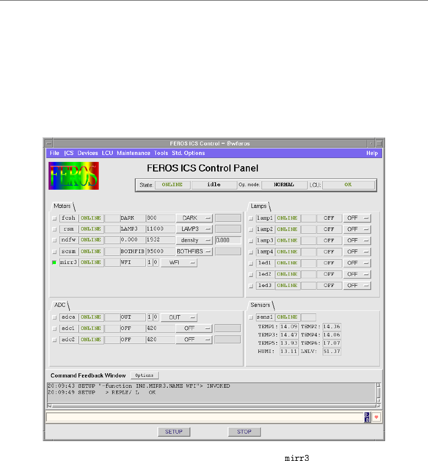
Task: Click the STOP button
Action: coord(244,431)
